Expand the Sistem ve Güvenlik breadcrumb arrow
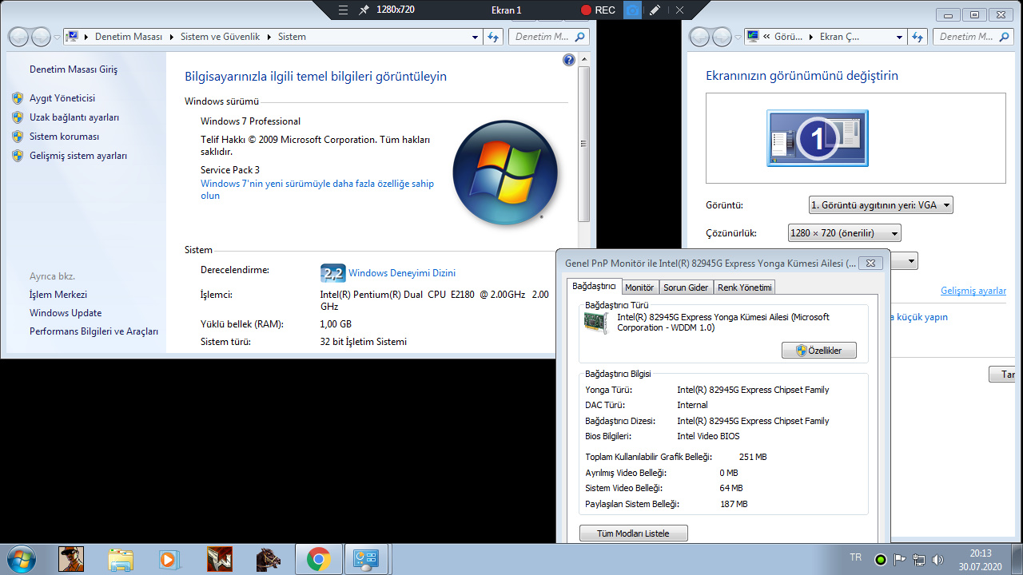The height and width of the screenshot is (575, 1023). pos(269,37)
